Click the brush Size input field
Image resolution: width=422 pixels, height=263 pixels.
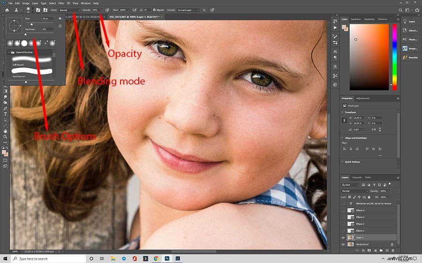point(48,19)
